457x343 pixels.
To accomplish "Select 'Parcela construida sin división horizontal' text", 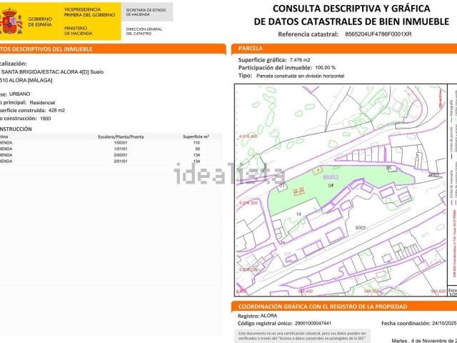I will click(x=300, y=76).
